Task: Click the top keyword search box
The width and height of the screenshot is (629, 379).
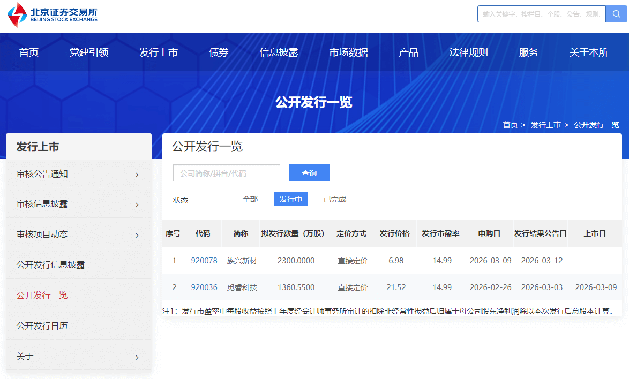Action: (541, 14)
